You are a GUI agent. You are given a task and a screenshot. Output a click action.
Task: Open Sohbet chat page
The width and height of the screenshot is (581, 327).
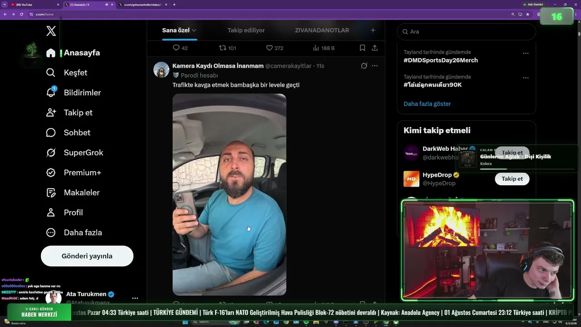[68, 133]
